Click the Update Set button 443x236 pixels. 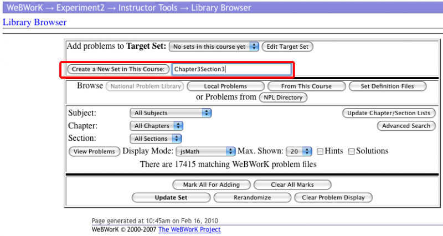tap(171, 198)
